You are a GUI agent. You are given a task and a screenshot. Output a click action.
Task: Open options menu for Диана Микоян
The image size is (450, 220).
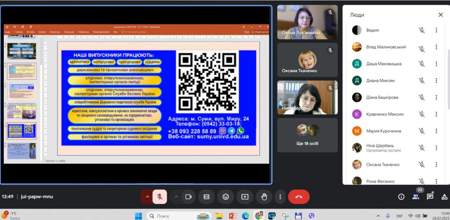coord(436,81)
